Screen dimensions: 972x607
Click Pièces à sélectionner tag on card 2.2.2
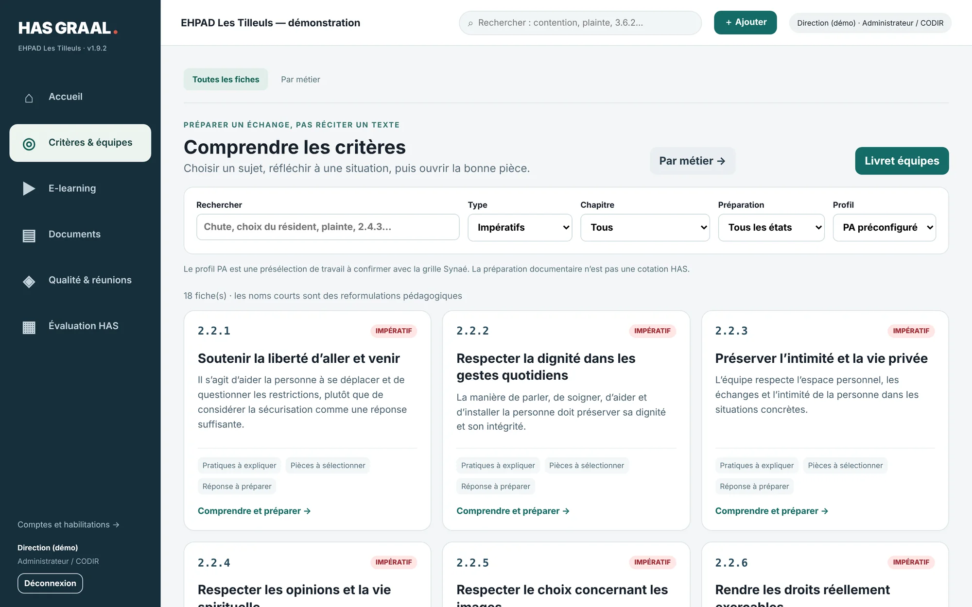coord(587,465)
